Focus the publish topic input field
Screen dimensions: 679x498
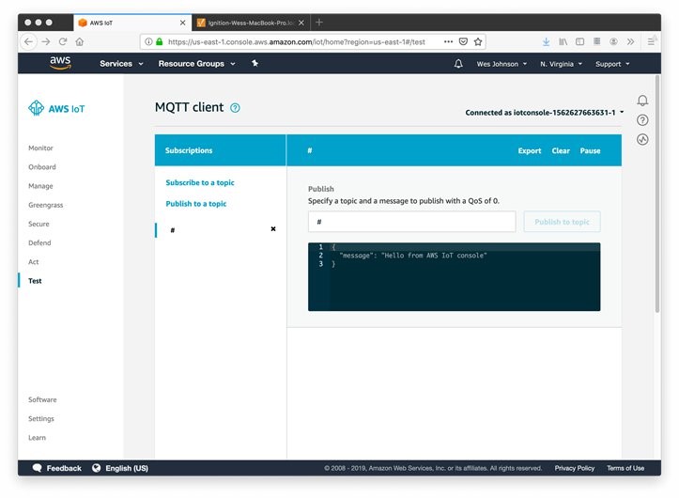pos(412,222)
